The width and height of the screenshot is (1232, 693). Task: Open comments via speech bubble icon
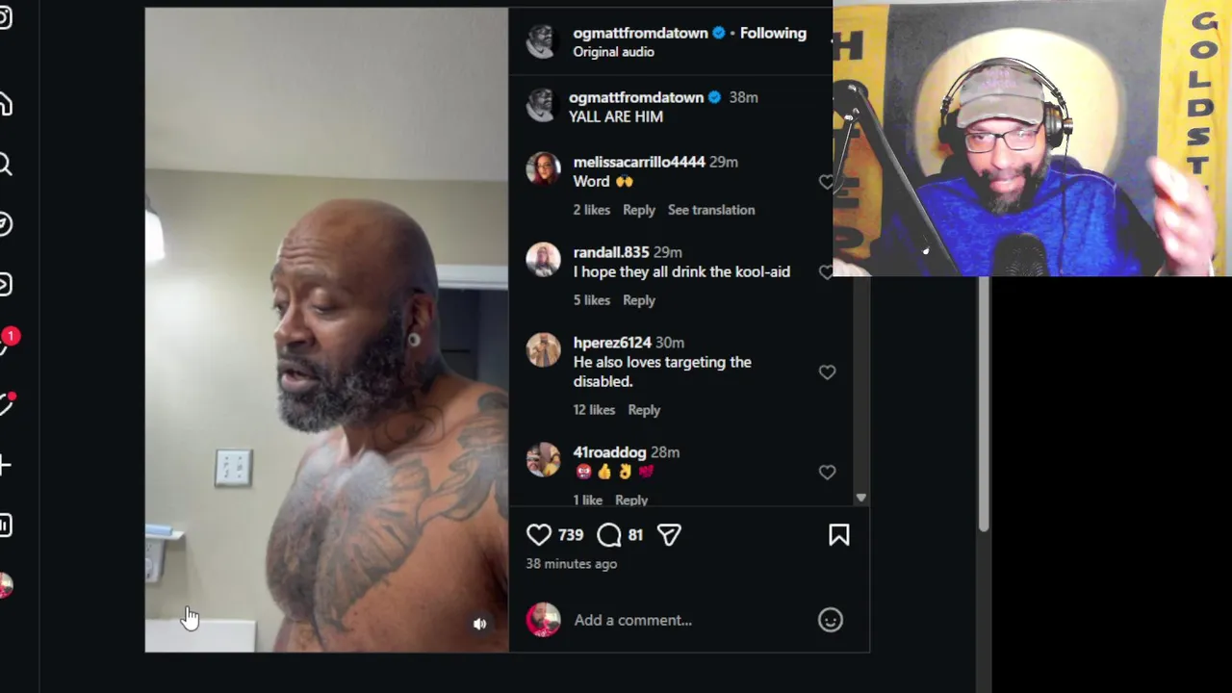pos(609,535)
